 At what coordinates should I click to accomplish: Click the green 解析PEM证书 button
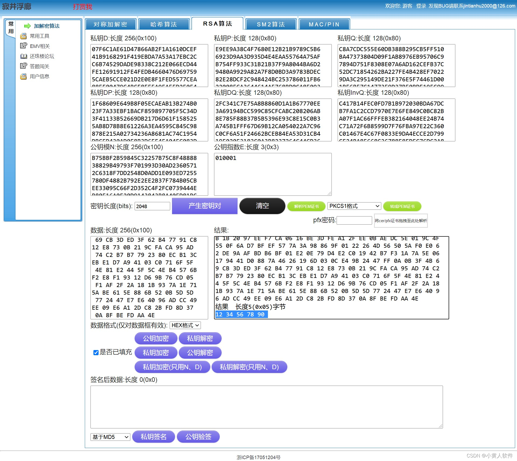306,206
